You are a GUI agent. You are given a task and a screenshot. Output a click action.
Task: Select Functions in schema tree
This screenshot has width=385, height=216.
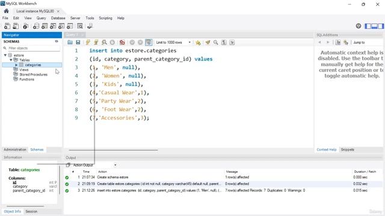pos(26,79)
